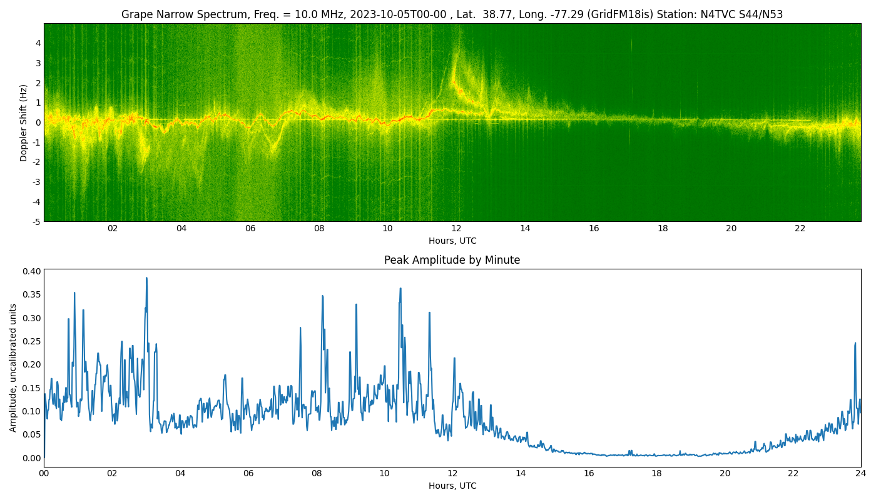The image size is (876, 500).
Task: Click the Grape Narrow Spectrum title text
Action: tap(452, 14)
